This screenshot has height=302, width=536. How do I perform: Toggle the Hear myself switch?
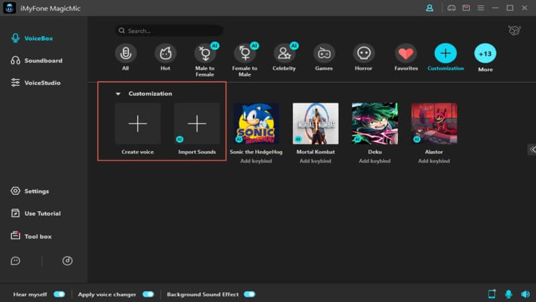point(59,294)
